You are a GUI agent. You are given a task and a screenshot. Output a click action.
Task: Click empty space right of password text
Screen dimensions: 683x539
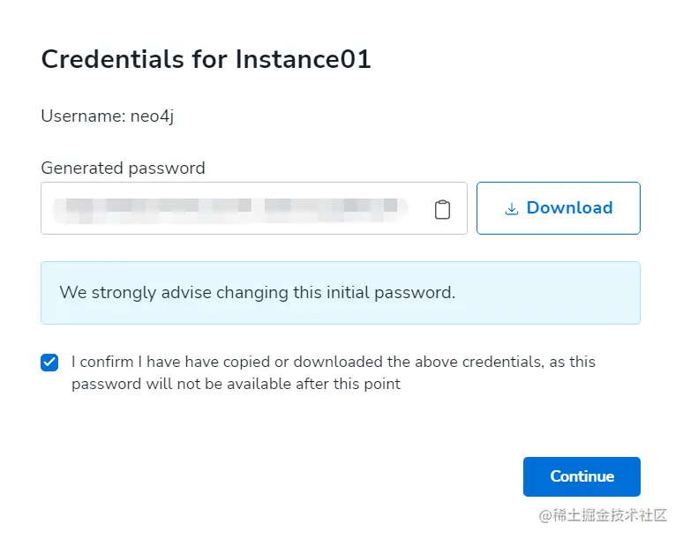pos(420,208)
